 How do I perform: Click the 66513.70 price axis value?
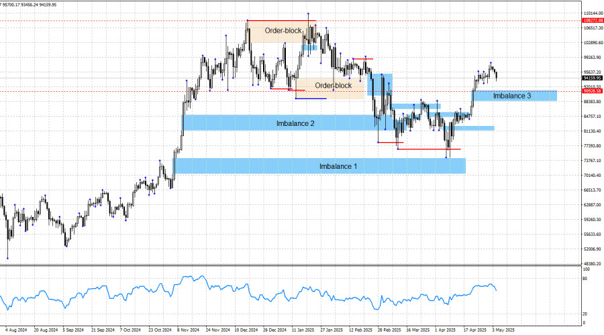[593, 190]
